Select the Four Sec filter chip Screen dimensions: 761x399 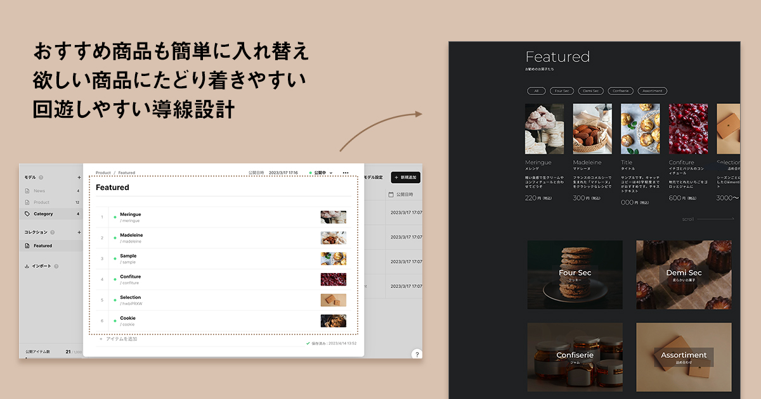tap(562, 91)
